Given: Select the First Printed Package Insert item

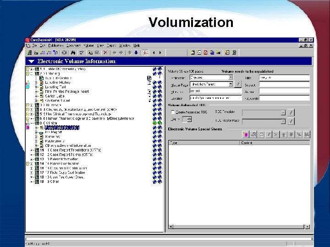Looking at the screenshot, I should coord(67,91).
